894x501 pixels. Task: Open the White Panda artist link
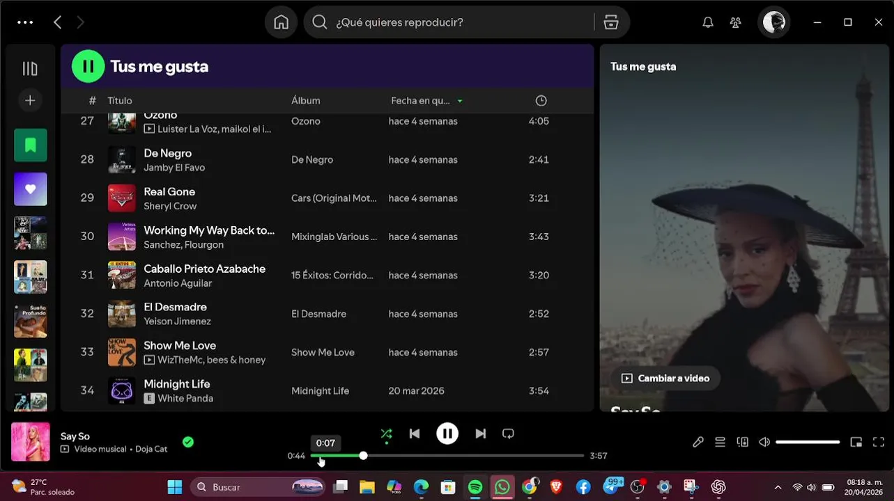click(x=185, y=399)
